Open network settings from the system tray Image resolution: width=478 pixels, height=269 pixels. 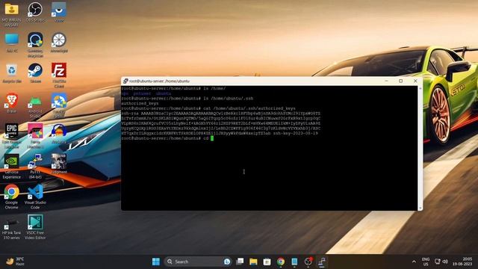coord(438,262)
